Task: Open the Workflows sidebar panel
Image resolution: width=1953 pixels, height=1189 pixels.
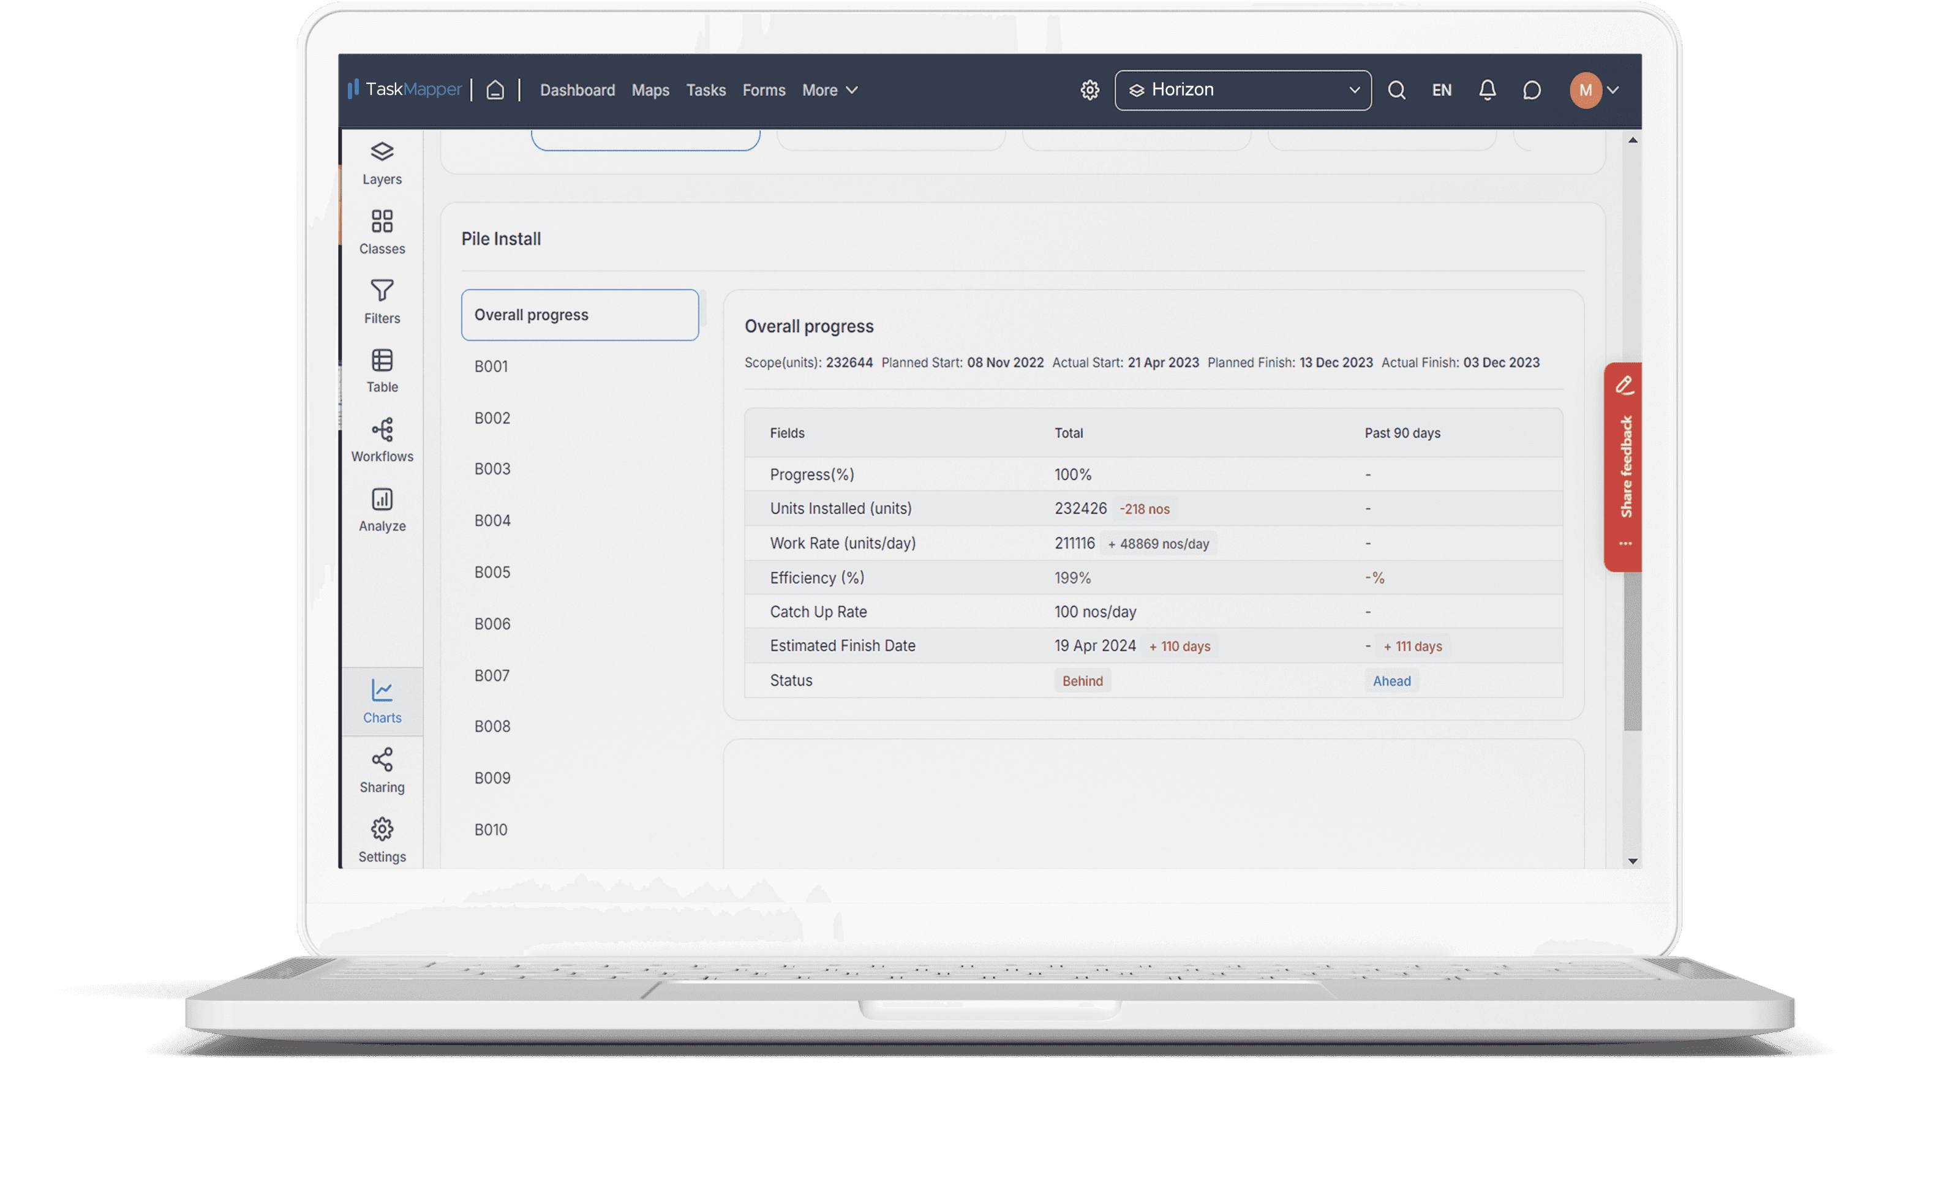Action: point(382,441)
